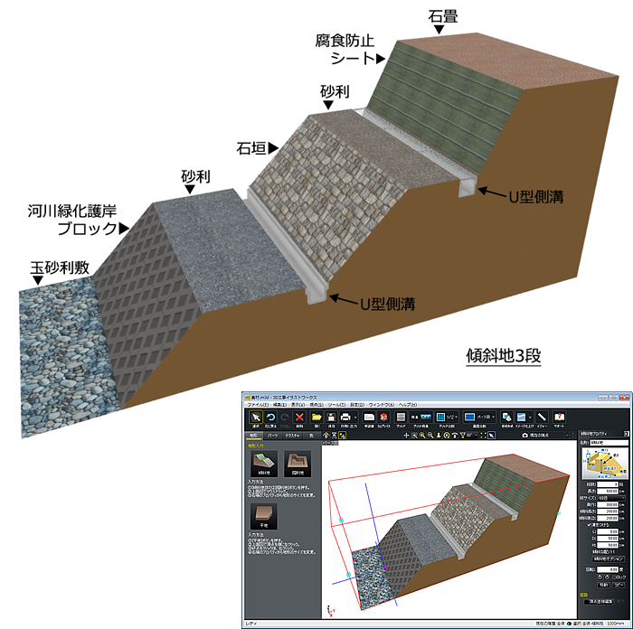Open the ファイル(F) menu
Image resolution: width=633 pixels, height=629 pixels.
click(x=255, y=405)
